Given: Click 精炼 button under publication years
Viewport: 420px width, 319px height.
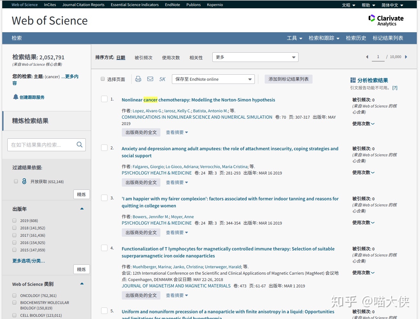Looking at the screenshot, I should 82,269.
